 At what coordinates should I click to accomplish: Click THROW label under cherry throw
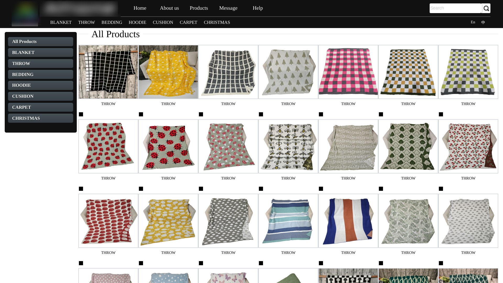[x=468, y=178]
